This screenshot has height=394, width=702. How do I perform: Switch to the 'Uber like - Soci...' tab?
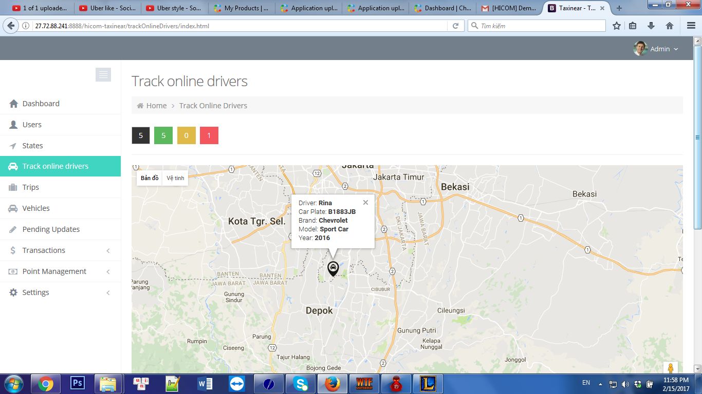(107, 8)
